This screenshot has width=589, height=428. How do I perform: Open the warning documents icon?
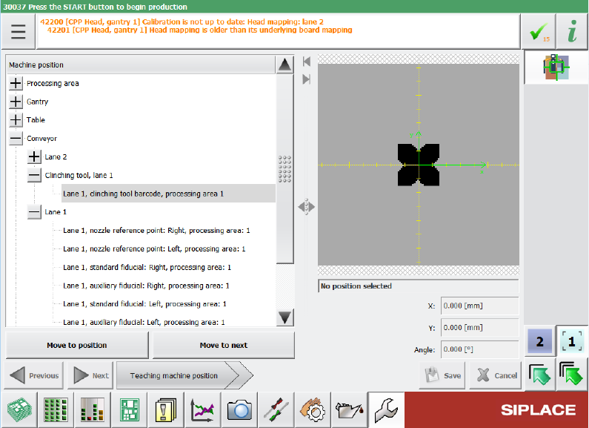click(x=166, y=409)
